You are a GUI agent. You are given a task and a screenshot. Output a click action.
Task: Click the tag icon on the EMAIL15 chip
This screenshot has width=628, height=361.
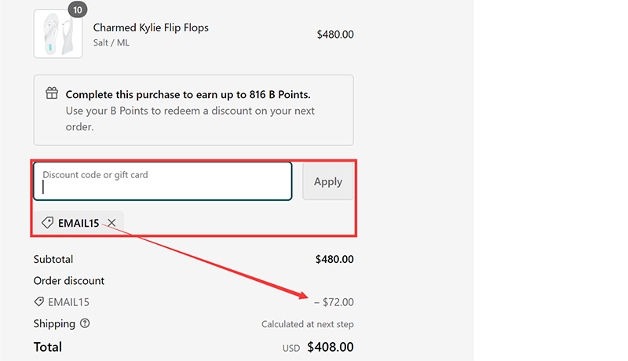point(47,224)
